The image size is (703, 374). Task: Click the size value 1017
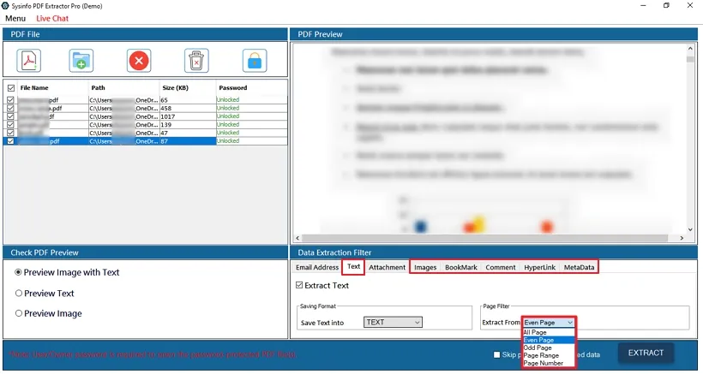168,116
